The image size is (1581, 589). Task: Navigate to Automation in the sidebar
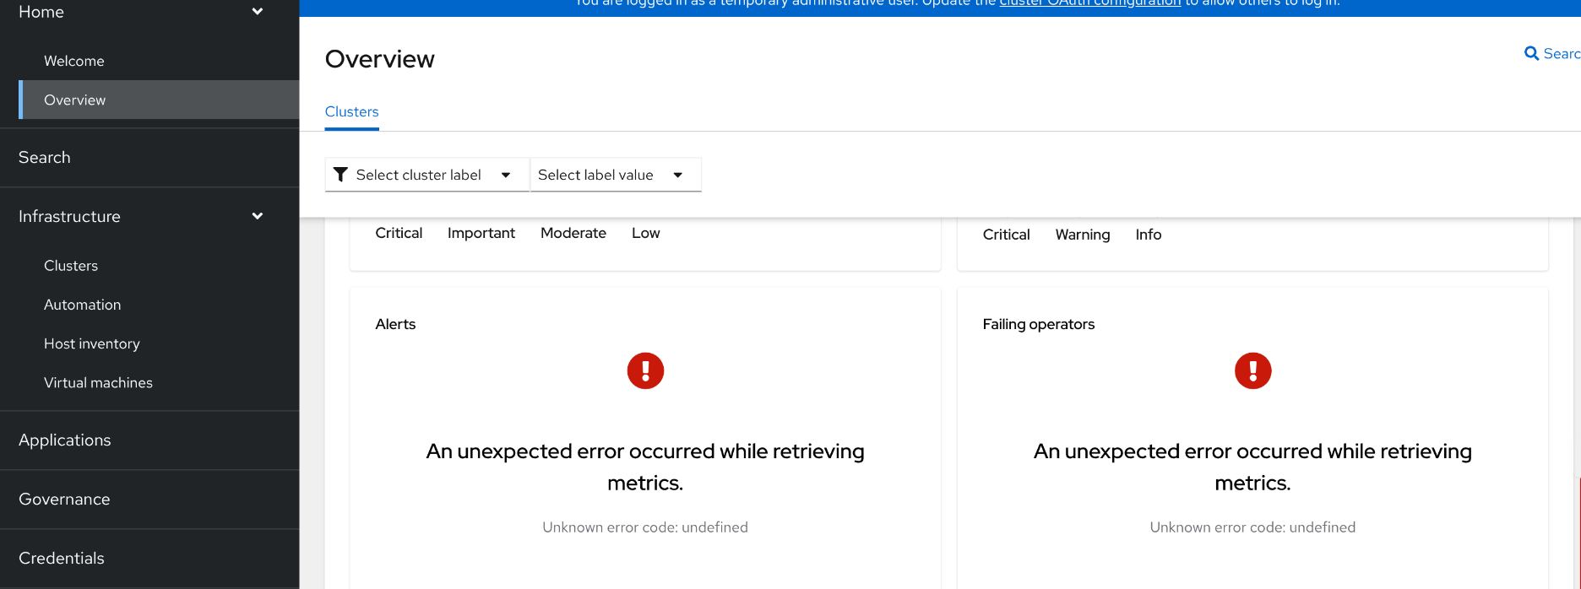pyautogui.click(x=83, y=305)
